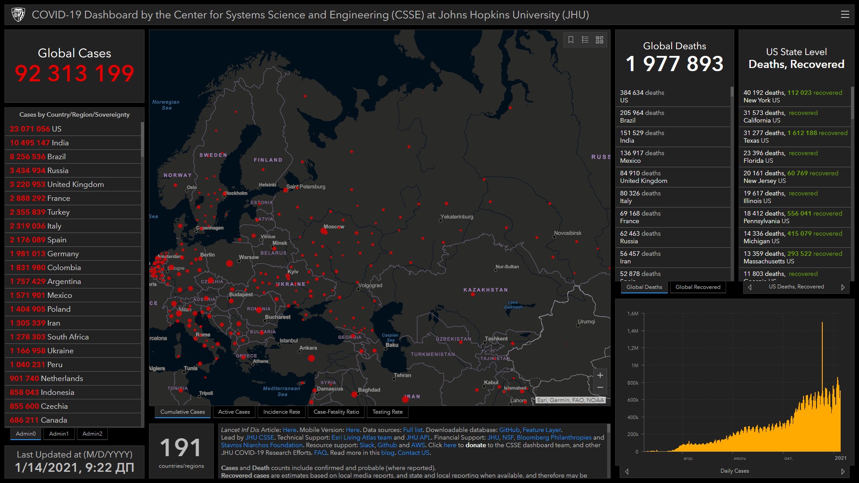Select the Admin0 level list
The height and width of the screenshot is (483, 859).
point(26,433)
